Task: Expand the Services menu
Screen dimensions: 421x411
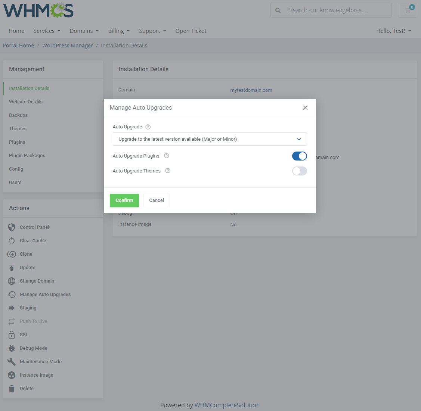Action: [47, 31]
